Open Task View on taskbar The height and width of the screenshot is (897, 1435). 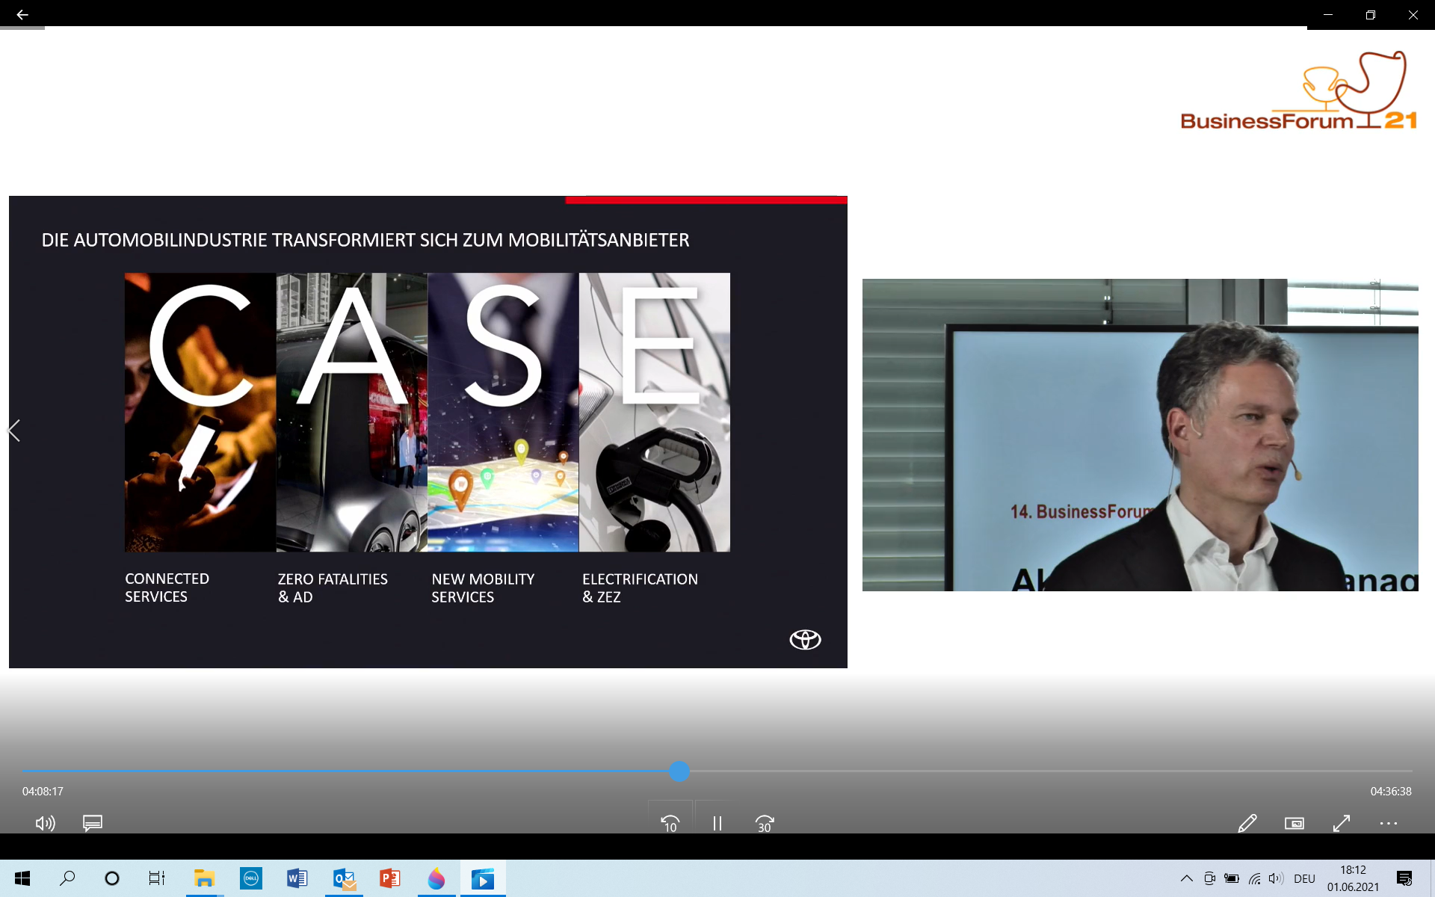156,878
